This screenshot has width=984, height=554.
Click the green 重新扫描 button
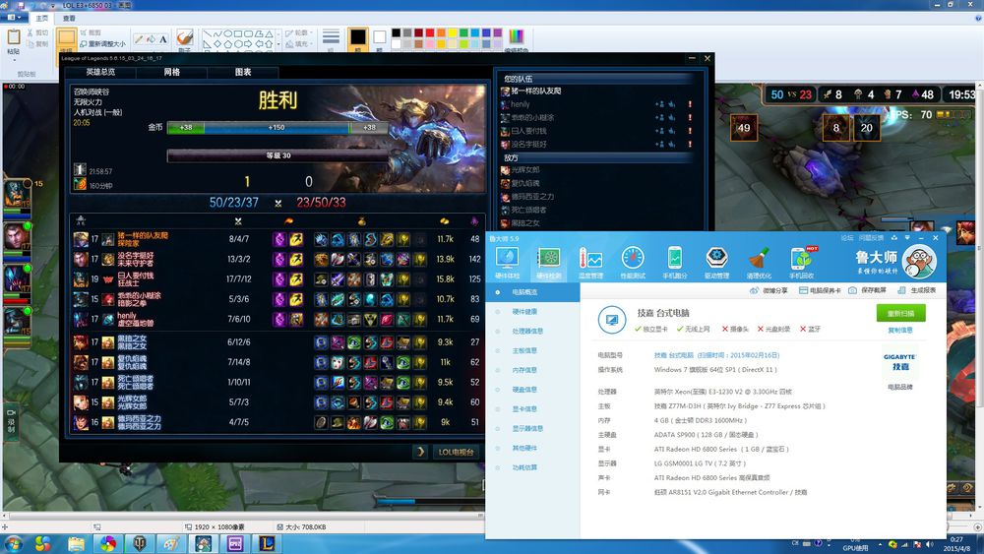pos(900,313)
